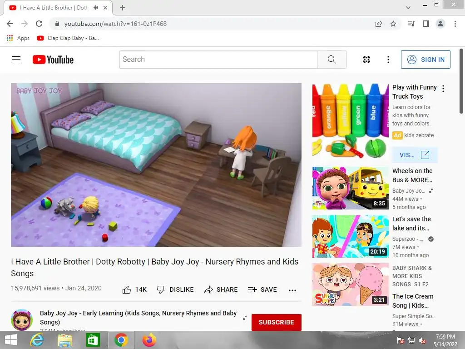Open the YouTube hamburger guide menu

[x=16, y=60]
